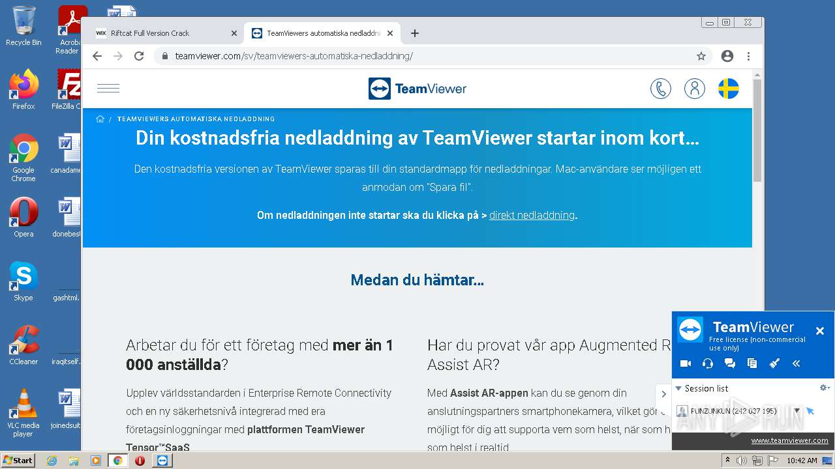Open Skype desktop shortcut
The height and width of the screenshot is (469, 835).
click(x=23, y=281)
